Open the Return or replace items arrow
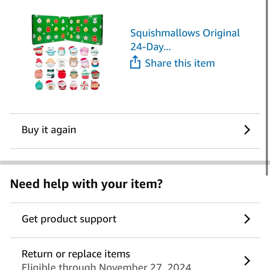The height and width of the screenshot is (270, 270). 247,261
